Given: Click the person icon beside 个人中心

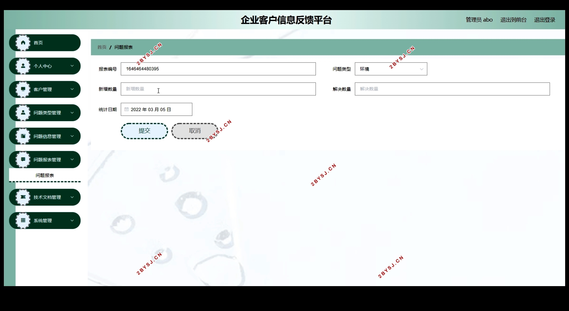Looking at the screenshot, I should pos(23,66).
